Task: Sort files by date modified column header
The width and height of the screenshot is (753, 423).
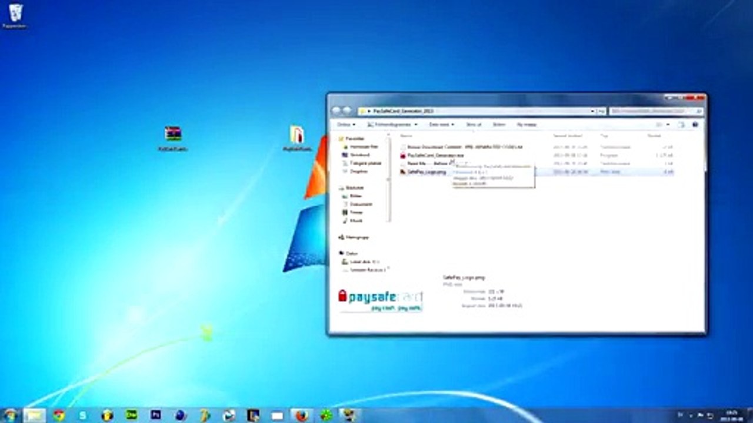Action: point(568,136)
